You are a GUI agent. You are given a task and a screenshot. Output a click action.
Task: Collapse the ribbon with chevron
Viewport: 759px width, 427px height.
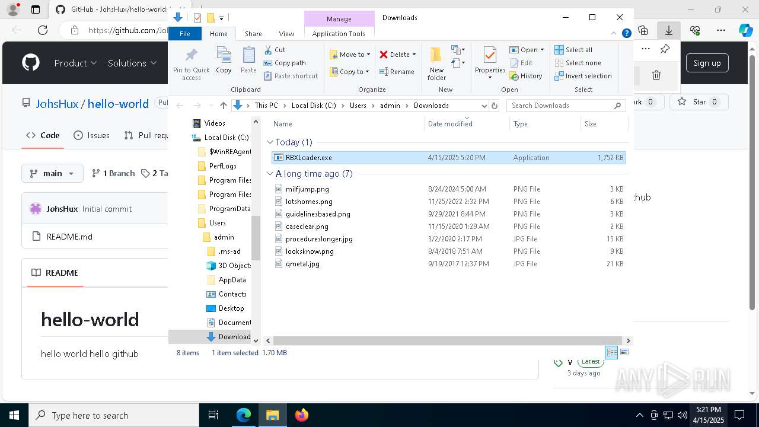pos(614,34)
